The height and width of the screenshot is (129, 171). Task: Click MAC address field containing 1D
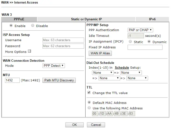pyautogui.click(x=103, y=114)
